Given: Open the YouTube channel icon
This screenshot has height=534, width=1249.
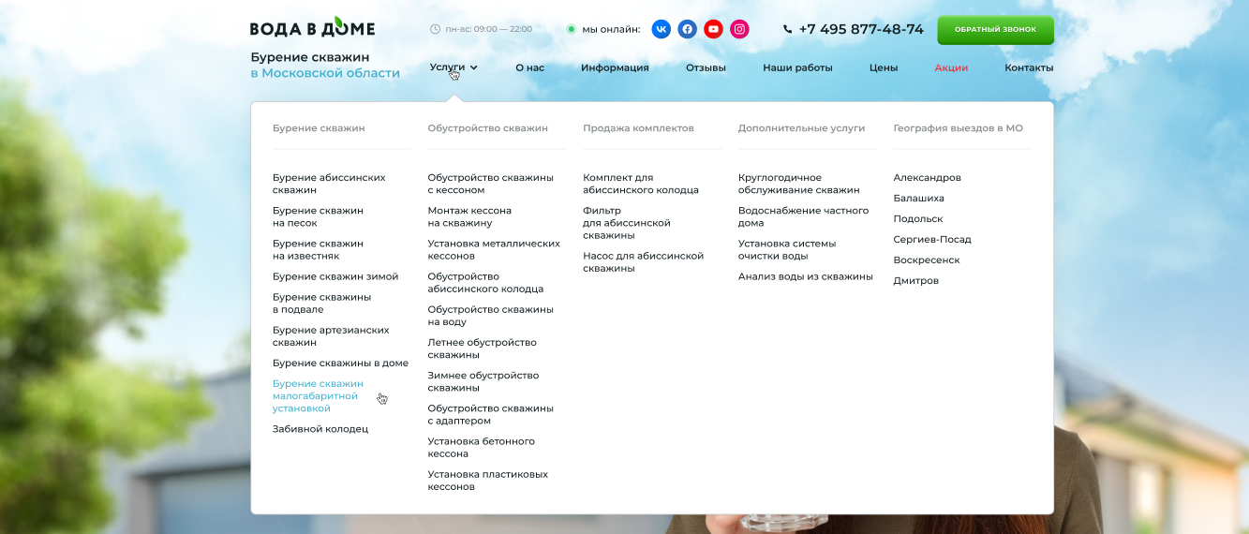Looking at the screenshot, I should click(714, 29).
